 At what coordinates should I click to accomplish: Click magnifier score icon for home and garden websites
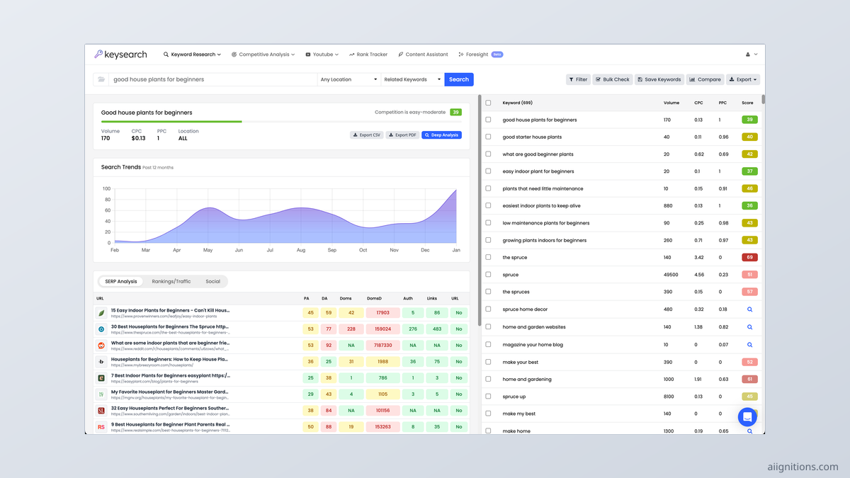(749, 327)
